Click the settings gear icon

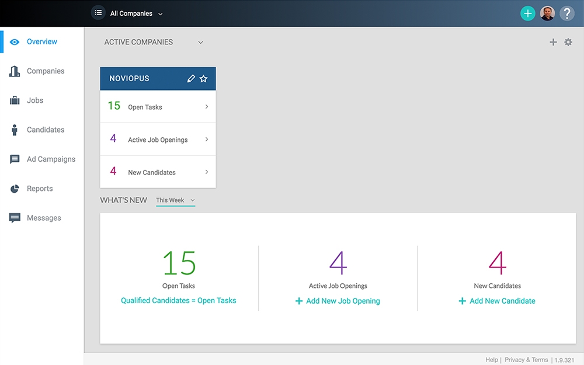(568, 42)
